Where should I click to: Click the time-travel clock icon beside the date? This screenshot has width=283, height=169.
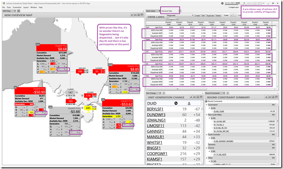point(223,3)
